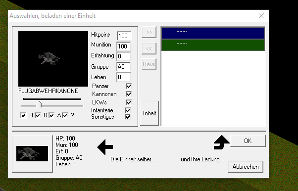Select the green row in cargo list

213,45
